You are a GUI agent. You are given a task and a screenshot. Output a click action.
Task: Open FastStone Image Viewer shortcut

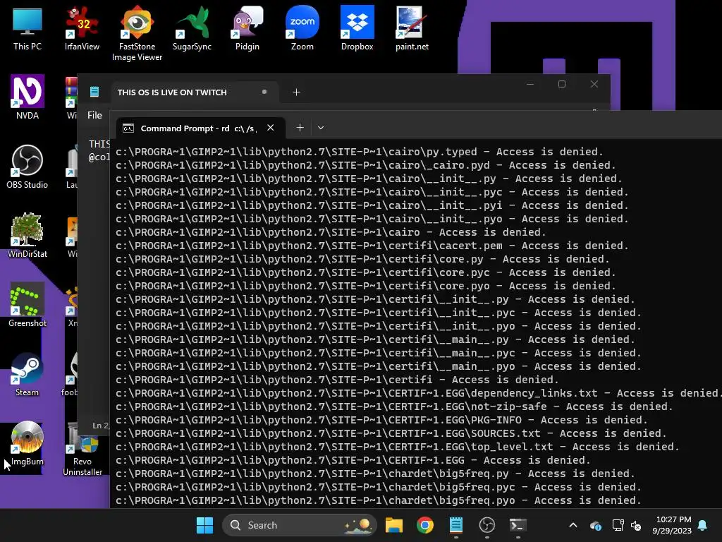tap(137, 34)
